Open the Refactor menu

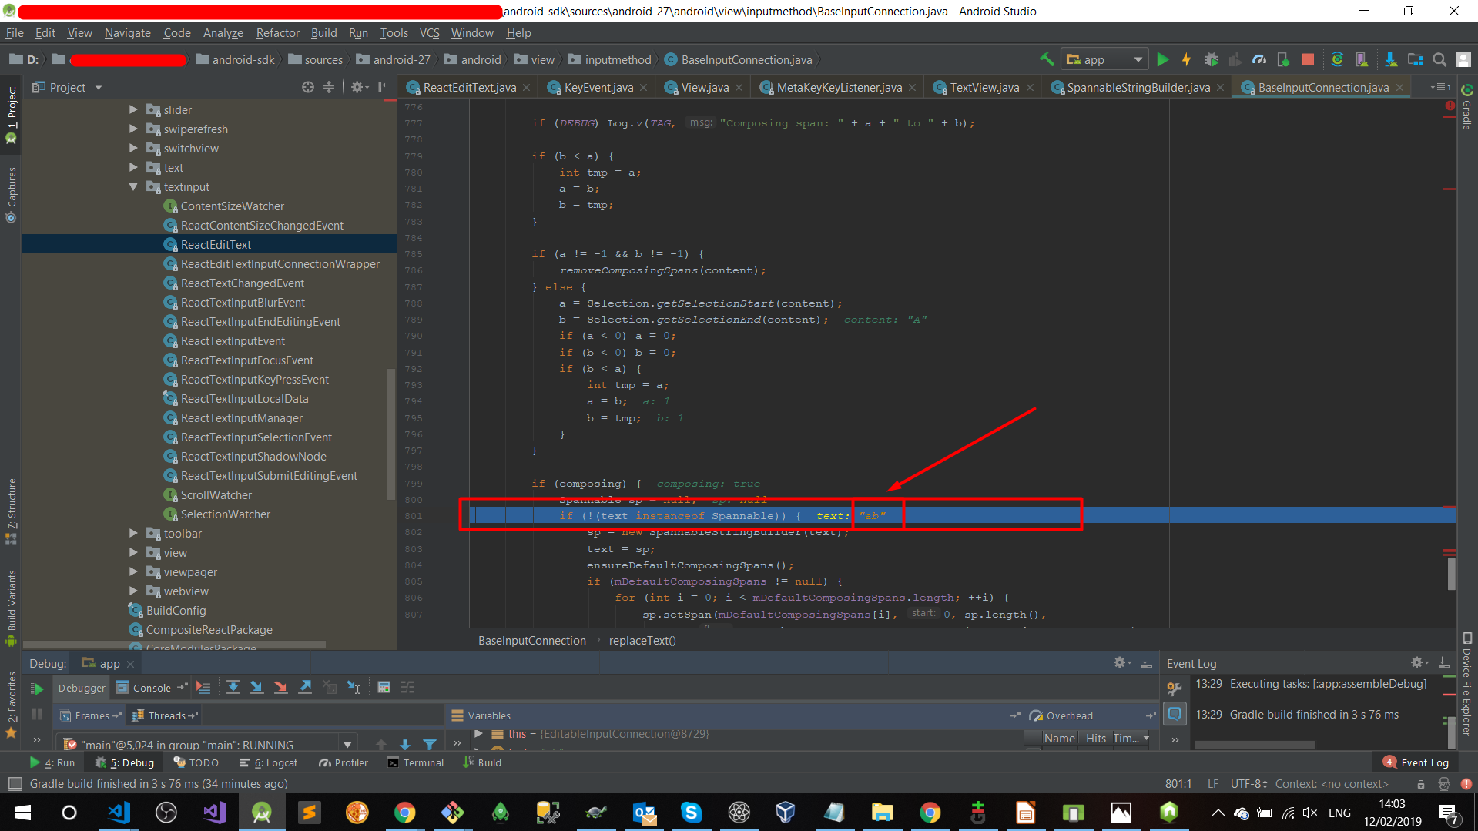tap(277, 33)
